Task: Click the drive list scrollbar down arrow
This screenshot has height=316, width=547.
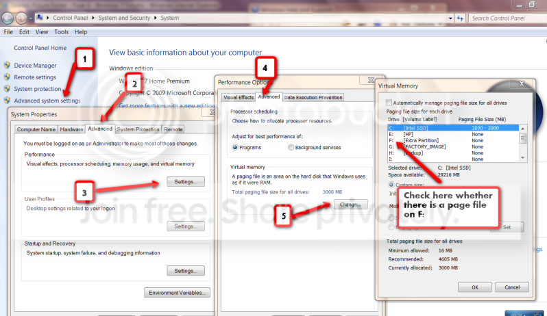Action: pos(522,158)
